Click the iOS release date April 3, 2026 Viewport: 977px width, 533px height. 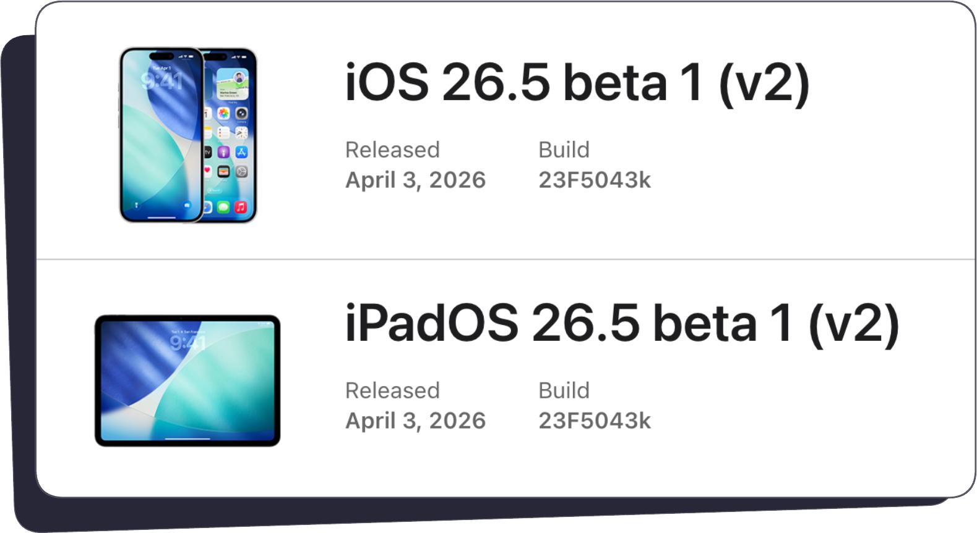(x=415, y=180)
